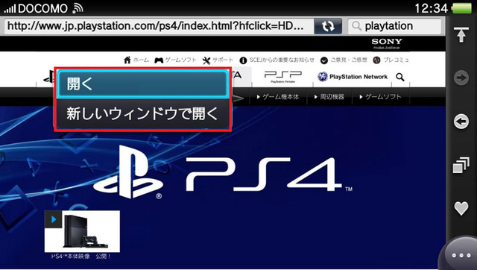Select the PSP tab
477x270 pixels.
pos(282,77)
